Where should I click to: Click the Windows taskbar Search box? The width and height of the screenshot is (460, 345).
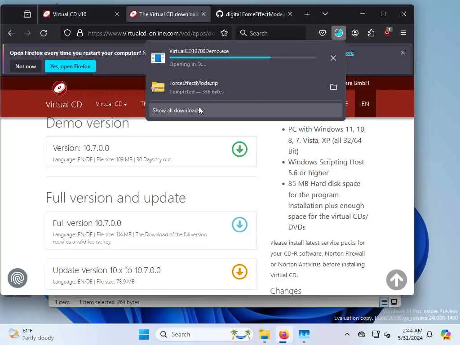tap(204, 334)
